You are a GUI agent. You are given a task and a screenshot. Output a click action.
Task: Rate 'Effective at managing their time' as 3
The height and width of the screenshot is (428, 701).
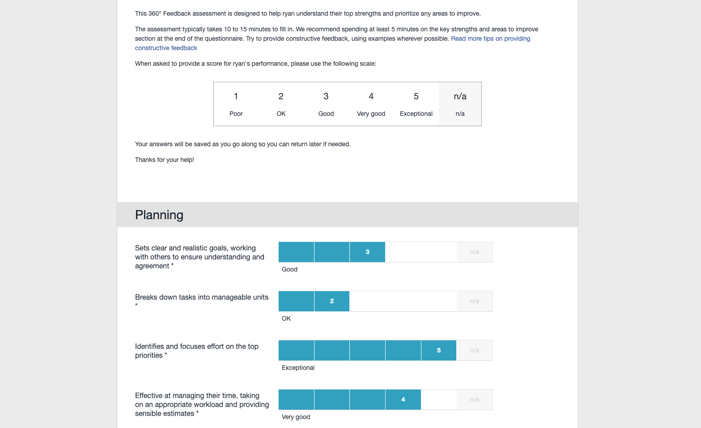point(367,400)
